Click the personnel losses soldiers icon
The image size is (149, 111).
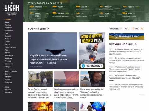[x=32, y=6]
